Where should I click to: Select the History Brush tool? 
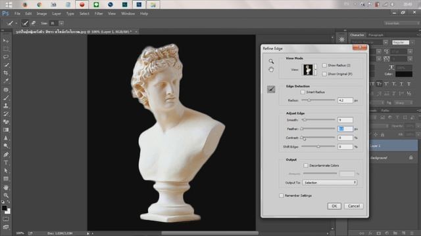6,113
